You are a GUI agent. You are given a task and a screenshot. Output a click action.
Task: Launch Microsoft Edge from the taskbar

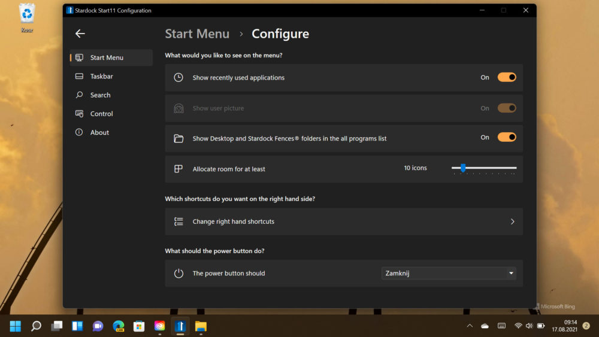(x=119, y=326)
